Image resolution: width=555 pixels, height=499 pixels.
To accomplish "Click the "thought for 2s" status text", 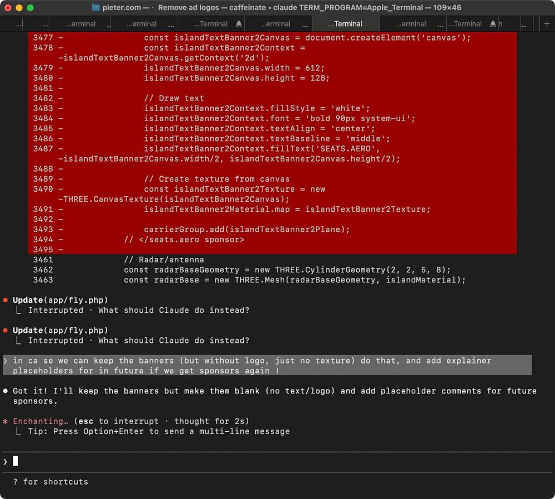I will [x=209, y=421].
